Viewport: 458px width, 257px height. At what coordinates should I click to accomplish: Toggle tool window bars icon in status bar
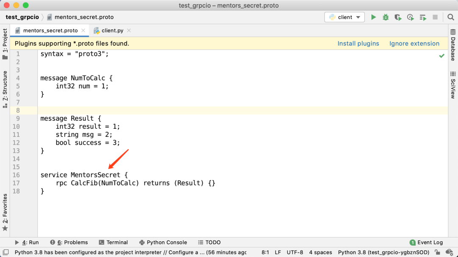click(6, 252)
